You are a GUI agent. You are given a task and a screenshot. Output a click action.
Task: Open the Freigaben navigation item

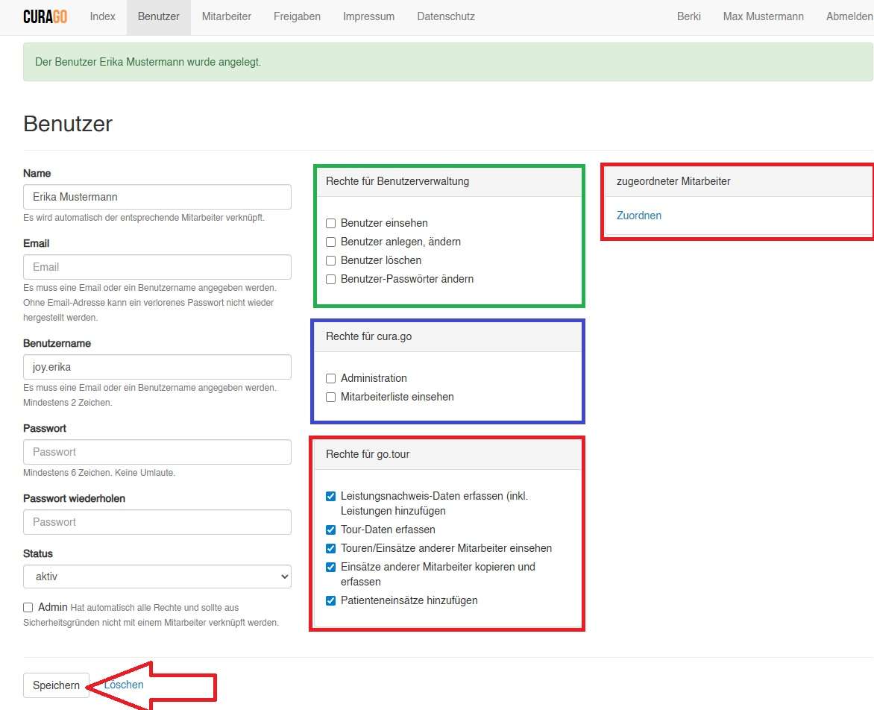(x=297, y=16)
